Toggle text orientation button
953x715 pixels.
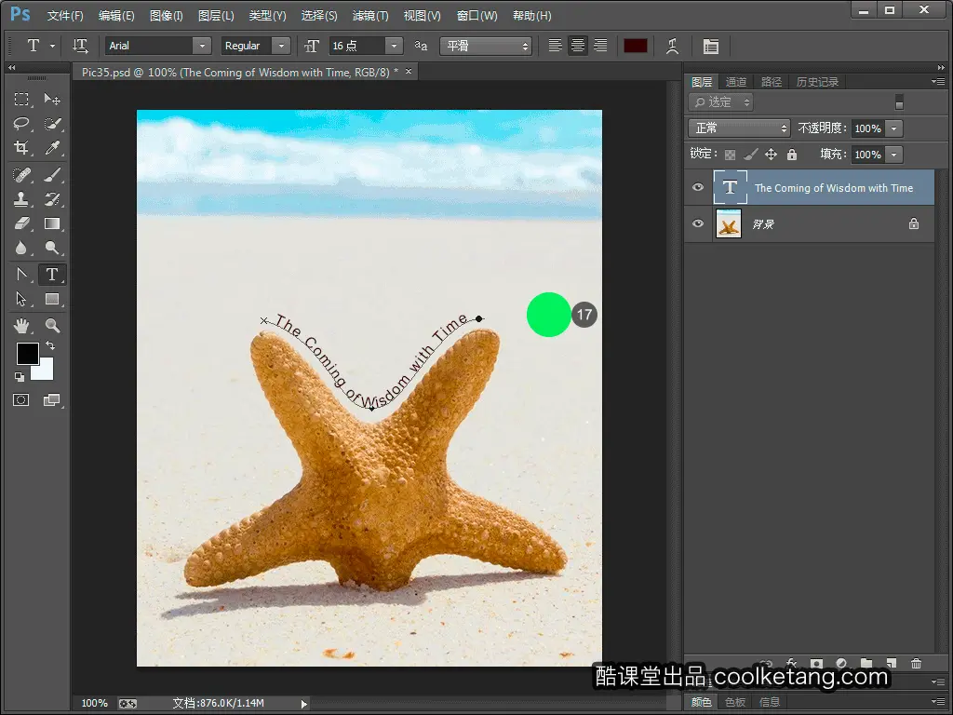tap(80, 46)
